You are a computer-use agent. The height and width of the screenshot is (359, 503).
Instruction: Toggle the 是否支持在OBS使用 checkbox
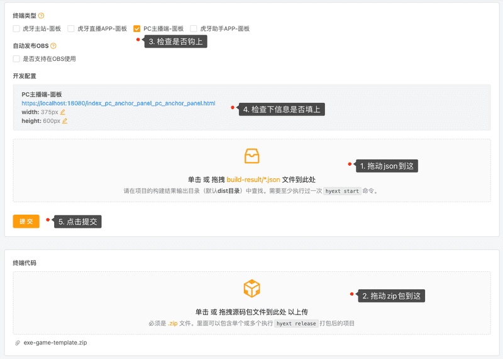[16, 59]
